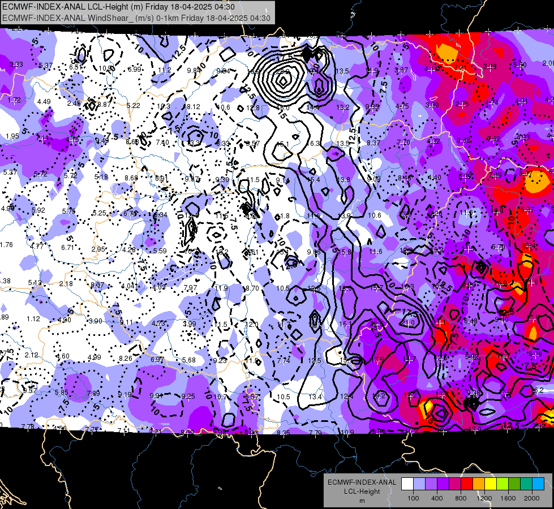The height and width of the screenshot is (509, 554).
Task: Click the map value 8.26
Action: 126,358
